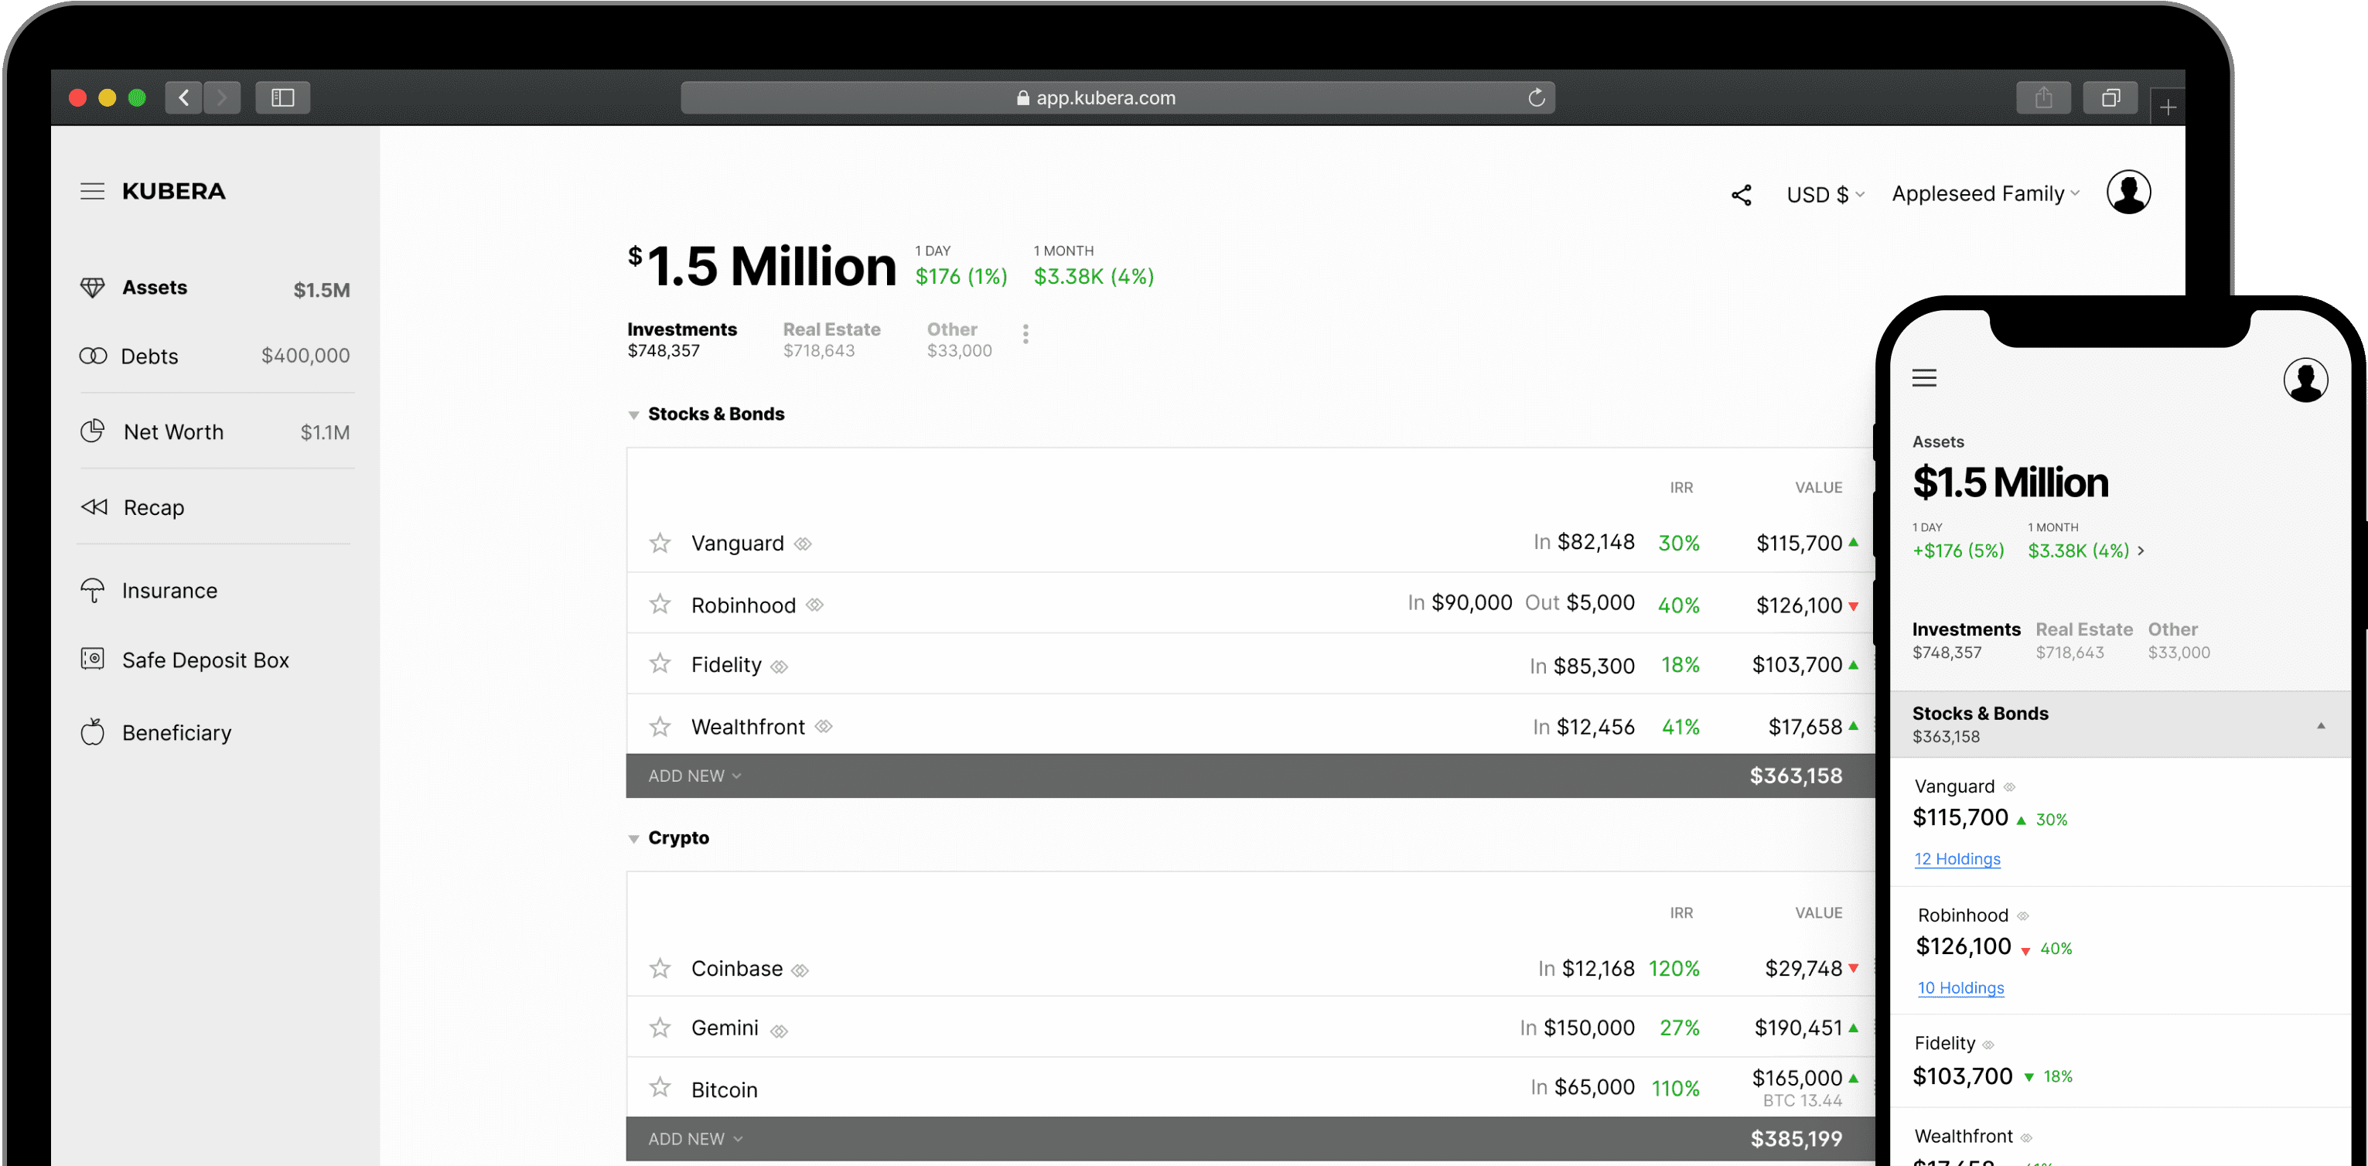2368x1166 pixels.
Task: Click the Beneficiary apple icon in sidebar
Action: [92, 732]
